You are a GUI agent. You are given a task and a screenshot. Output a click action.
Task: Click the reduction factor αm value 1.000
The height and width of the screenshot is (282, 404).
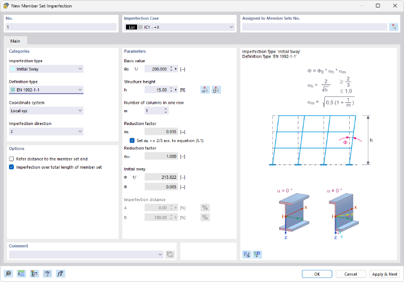161,156
